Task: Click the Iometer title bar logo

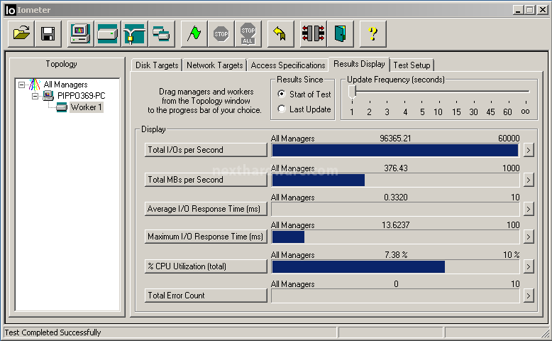Action: click(x=10, y=10)
